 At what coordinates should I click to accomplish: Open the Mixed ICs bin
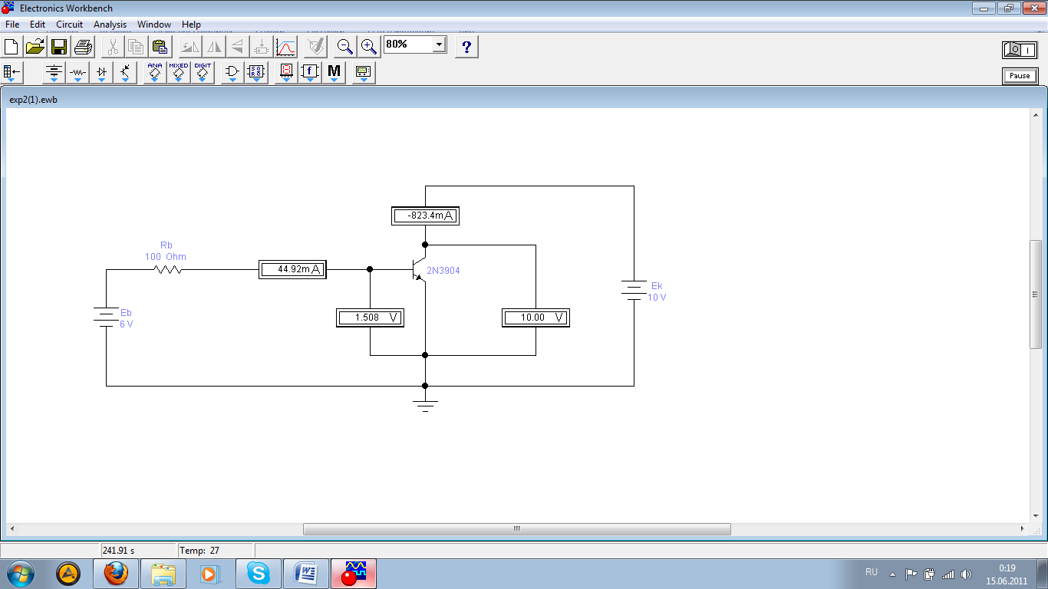[x=179, y=74]
